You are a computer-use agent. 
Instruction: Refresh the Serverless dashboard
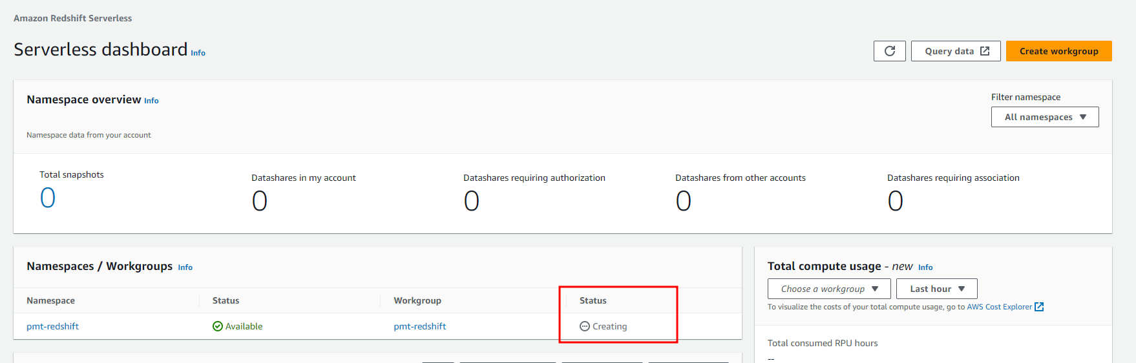tap(889, 51)
